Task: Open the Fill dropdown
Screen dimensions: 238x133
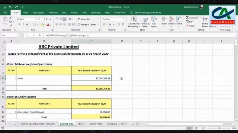Action: point(190,22)
